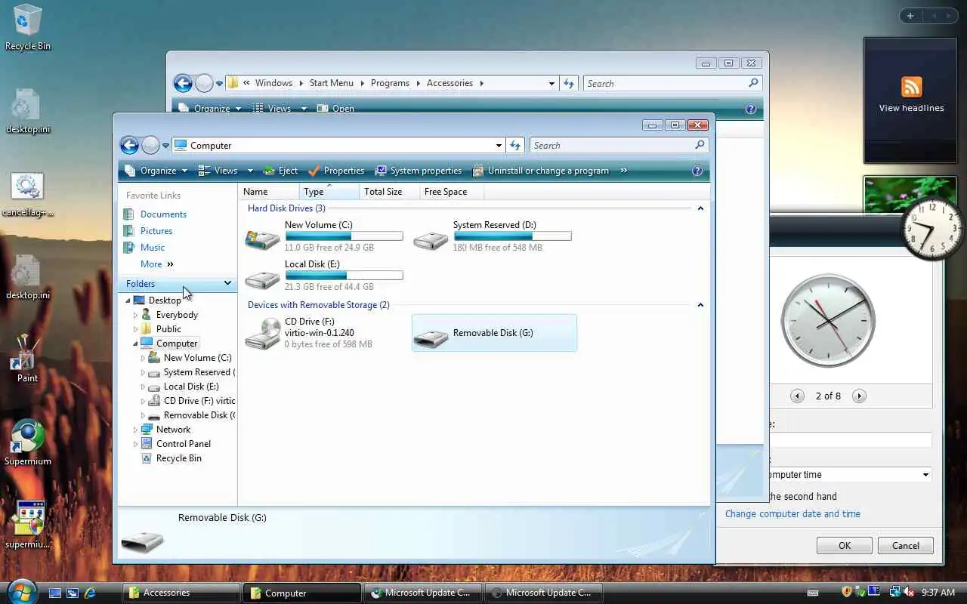Viewport: 967px width, 604px height.
Task: Select New Volume (C:) drive icon
Action: (262, 239)
